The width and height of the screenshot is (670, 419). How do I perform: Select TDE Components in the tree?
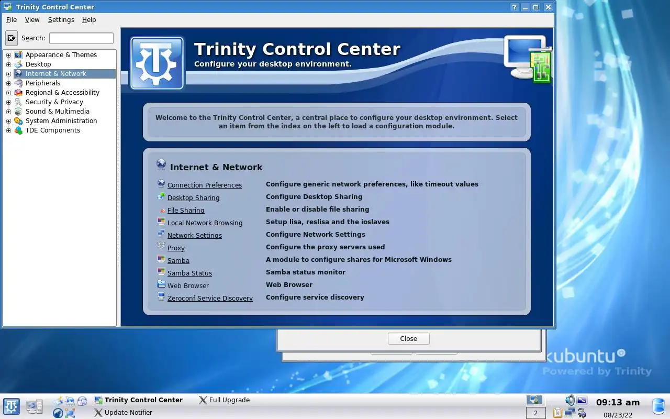(53, 130)
